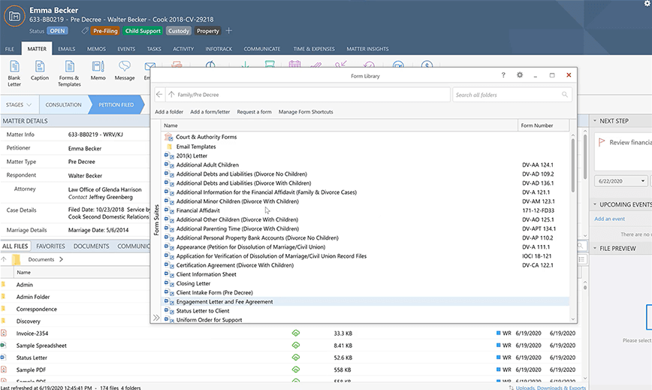The height and width of the screenshot is (390, 652).
Task: Switch to the FAVORITES files tab
Action: [51, 246]
